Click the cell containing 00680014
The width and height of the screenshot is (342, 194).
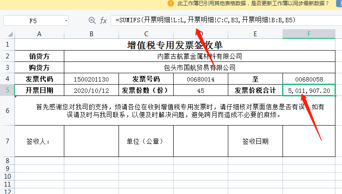201,79
